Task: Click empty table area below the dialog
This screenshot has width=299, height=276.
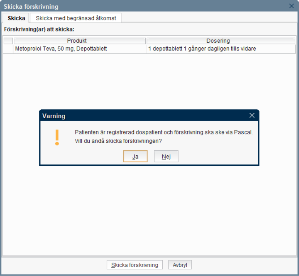Action: tap(149, 210)
